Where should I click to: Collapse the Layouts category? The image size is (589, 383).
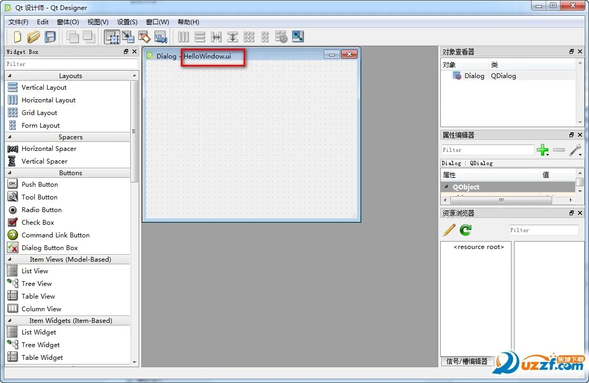coord(10,76)
